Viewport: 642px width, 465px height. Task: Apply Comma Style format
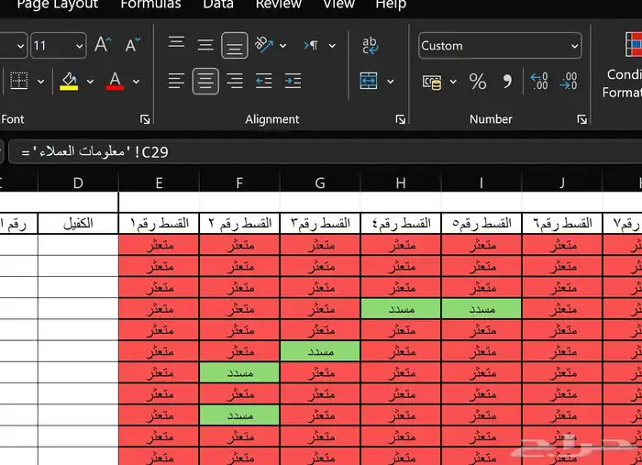click(x=507, y=82)
